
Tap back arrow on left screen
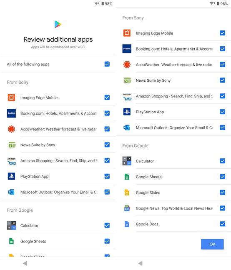pos(25,263)
